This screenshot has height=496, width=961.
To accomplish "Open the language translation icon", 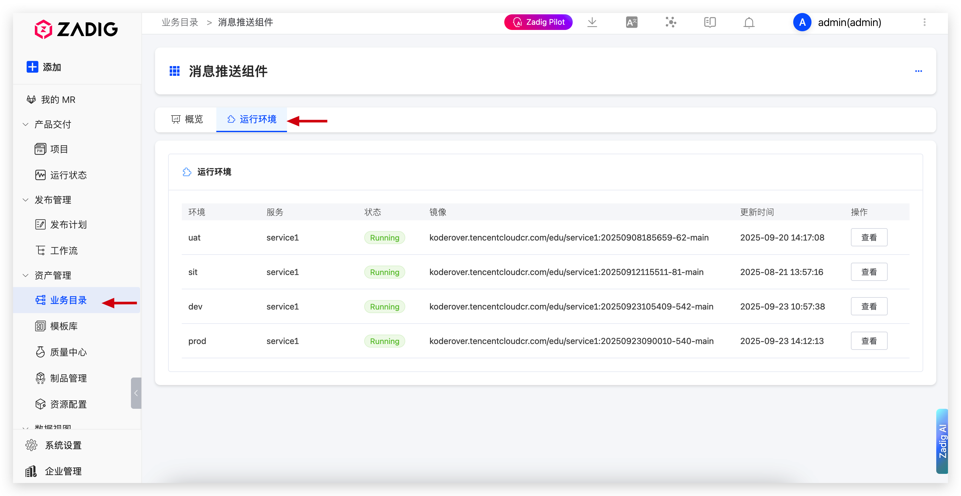I will pos(631,22).
